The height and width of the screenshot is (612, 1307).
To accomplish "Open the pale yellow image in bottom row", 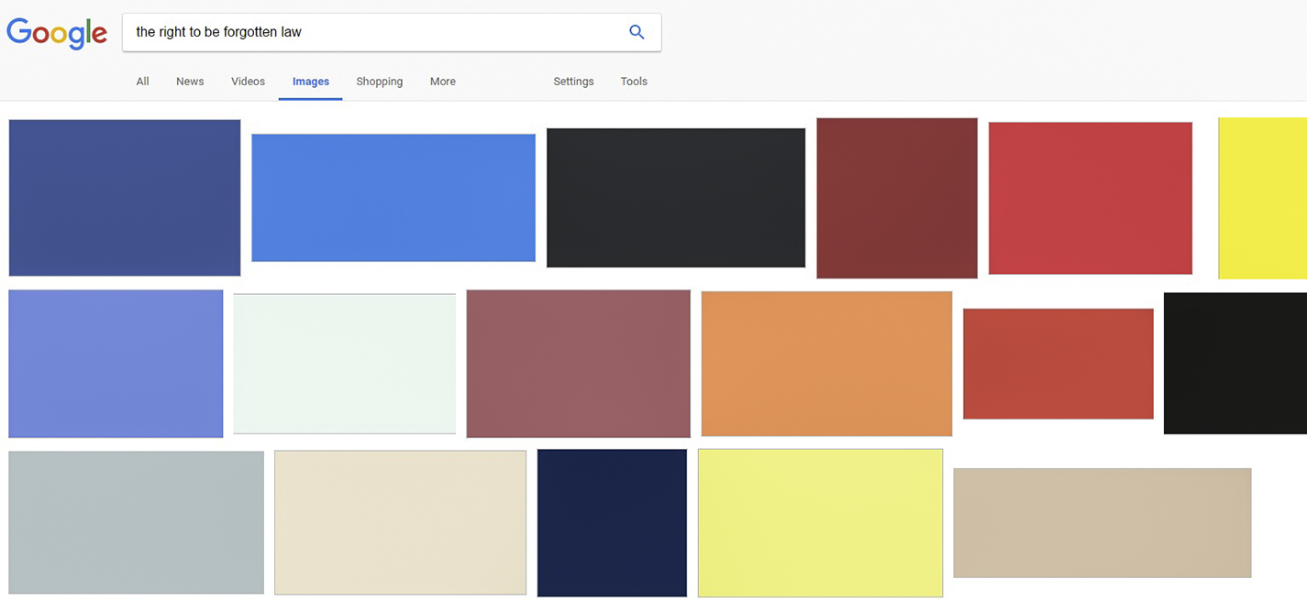I will click(820, 522).
